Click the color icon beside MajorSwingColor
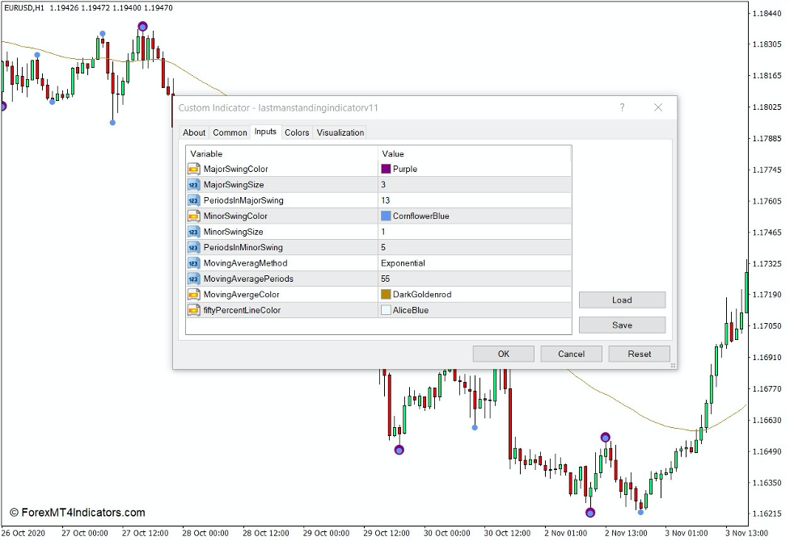790x541 pixels. pyautogui.click(x=193, y=169)
